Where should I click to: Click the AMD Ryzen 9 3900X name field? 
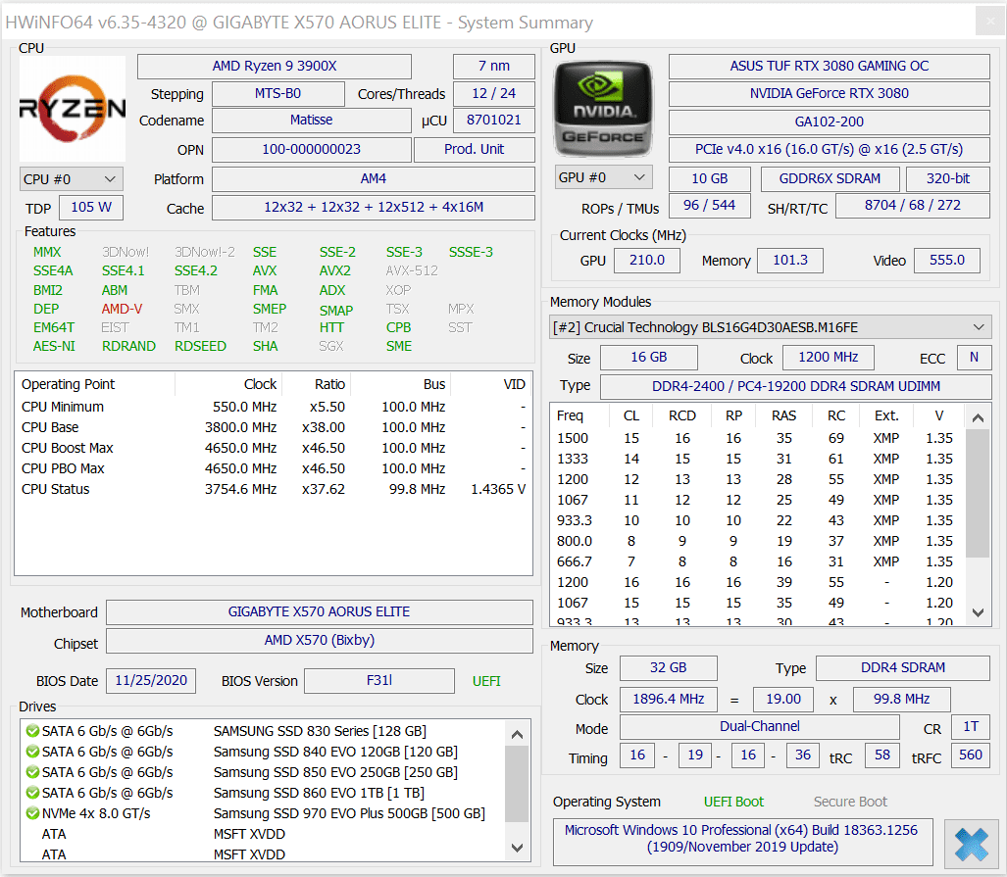(275, 66)
